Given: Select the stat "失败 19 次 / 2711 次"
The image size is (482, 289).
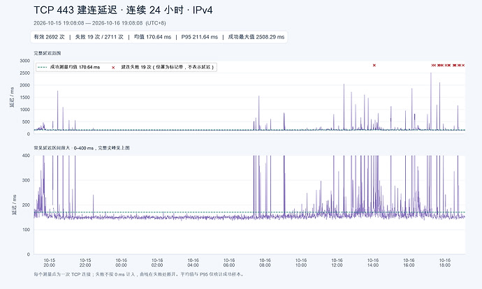Looking at the screenshot, I should tap(99, 37).
